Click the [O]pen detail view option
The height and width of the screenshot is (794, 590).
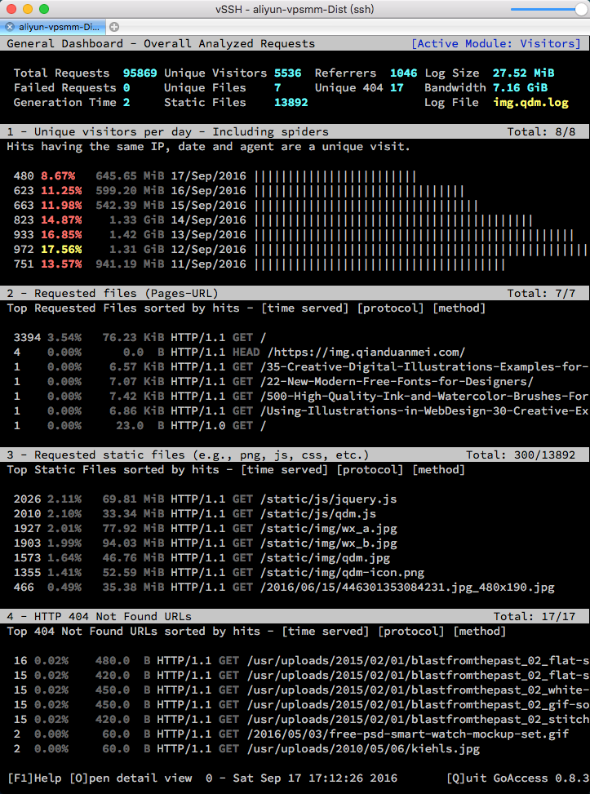pyautogui.click(x=131, y=778)
